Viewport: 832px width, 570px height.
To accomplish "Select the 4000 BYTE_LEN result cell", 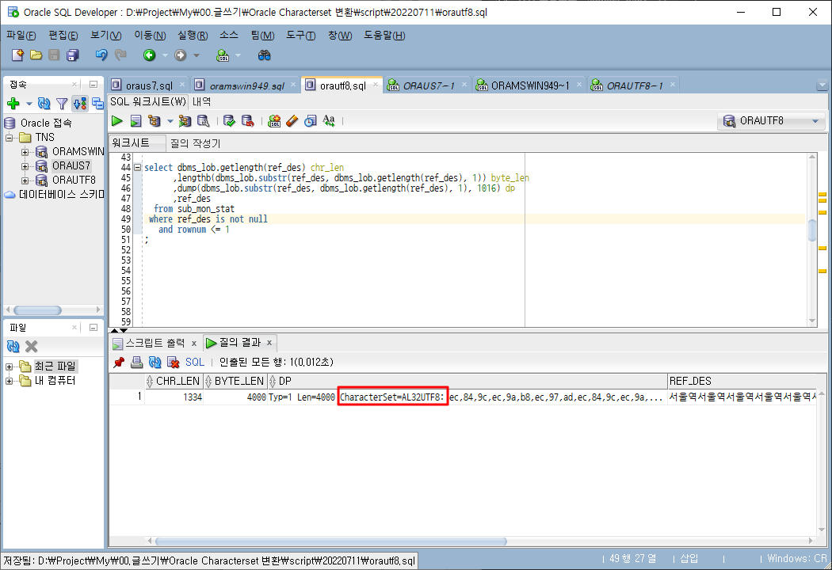I will coord(235,397).
